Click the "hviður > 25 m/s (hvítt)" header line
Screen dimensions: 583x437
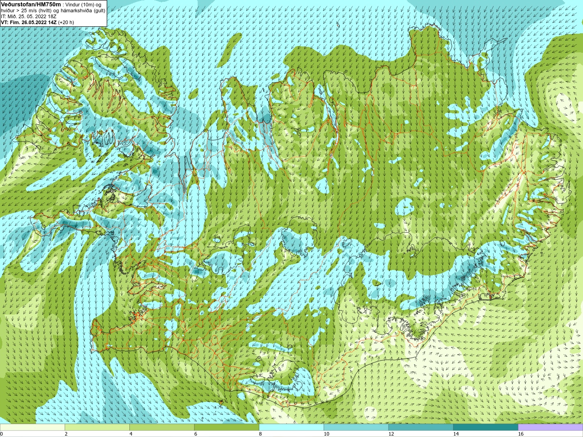pyautogui.click(x=27, y=10)
